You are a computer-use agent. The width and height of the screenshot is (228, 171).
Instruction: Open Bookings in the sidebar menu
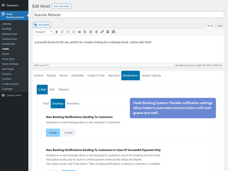tap(7, 29)
